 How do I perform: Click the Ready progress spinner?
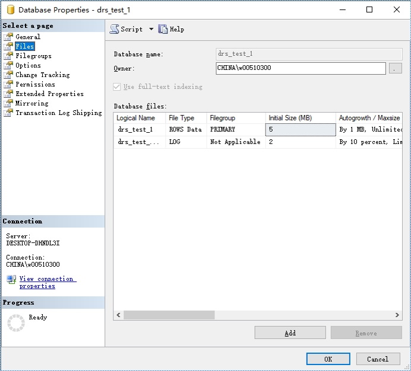[x=16, y=323]
